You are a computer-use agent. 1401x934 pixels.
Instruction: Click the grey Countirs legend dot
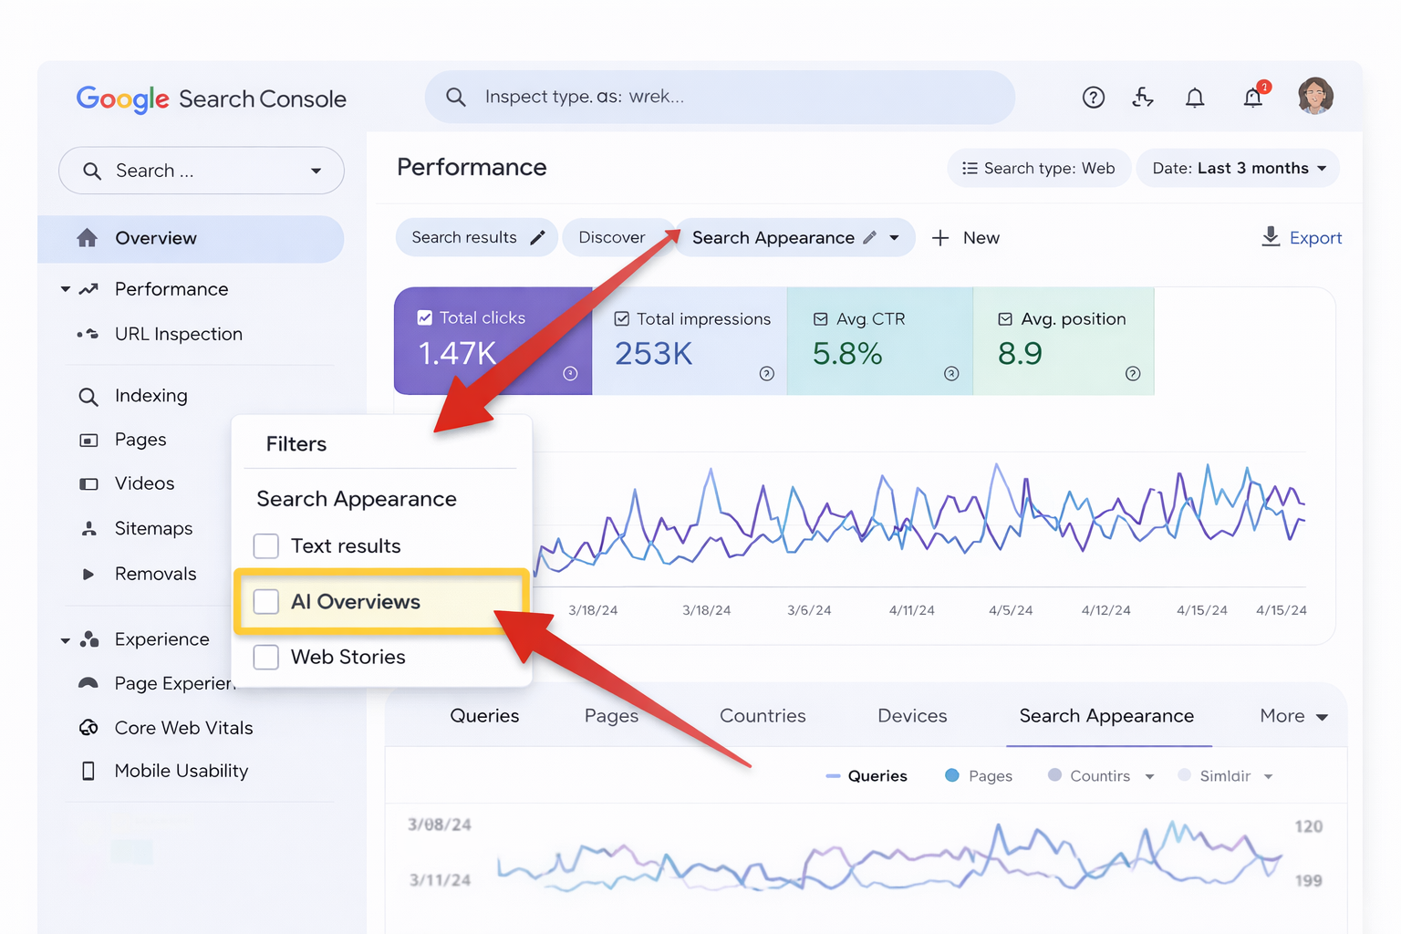pos(1054,775)
